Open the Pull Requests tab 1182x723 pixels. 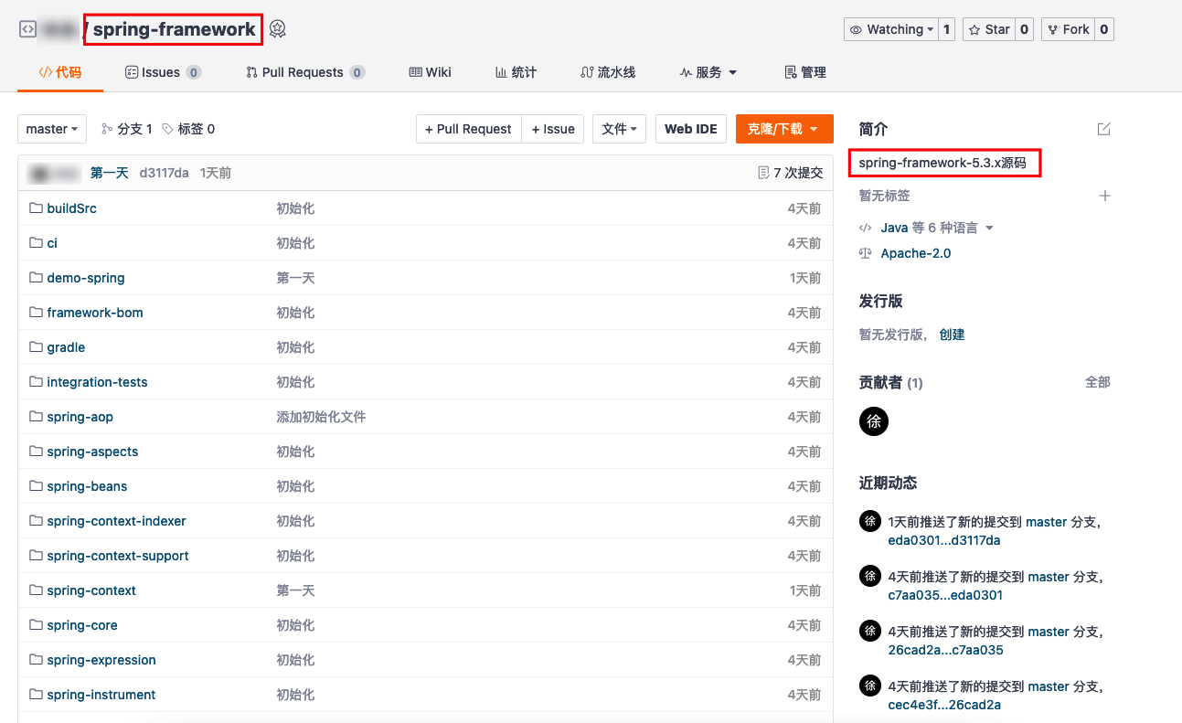coord(305,72)
